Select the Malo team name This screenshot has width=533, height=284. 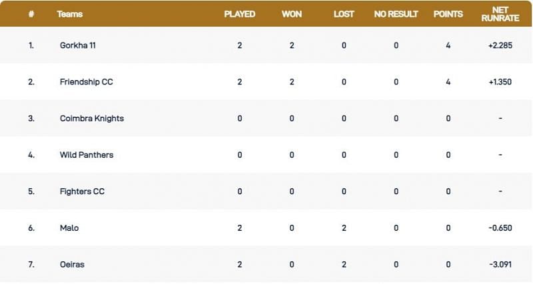pos(69,227)
